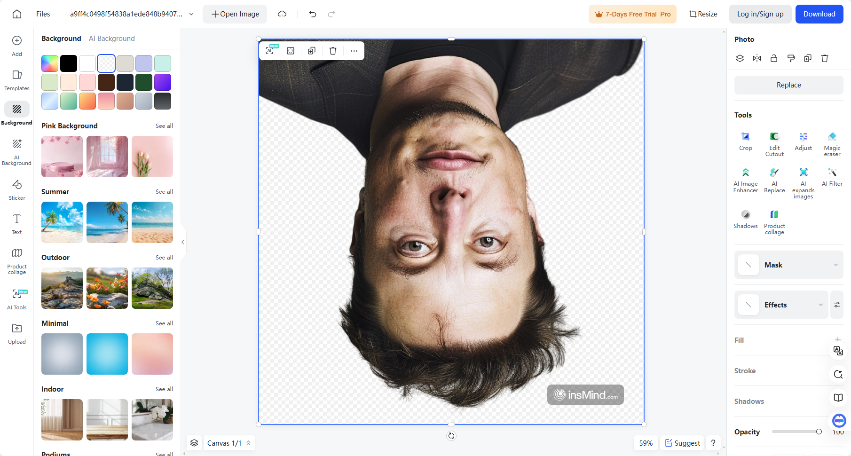Open the Files menu
The image size is (851, 456).
click(43, 14)
